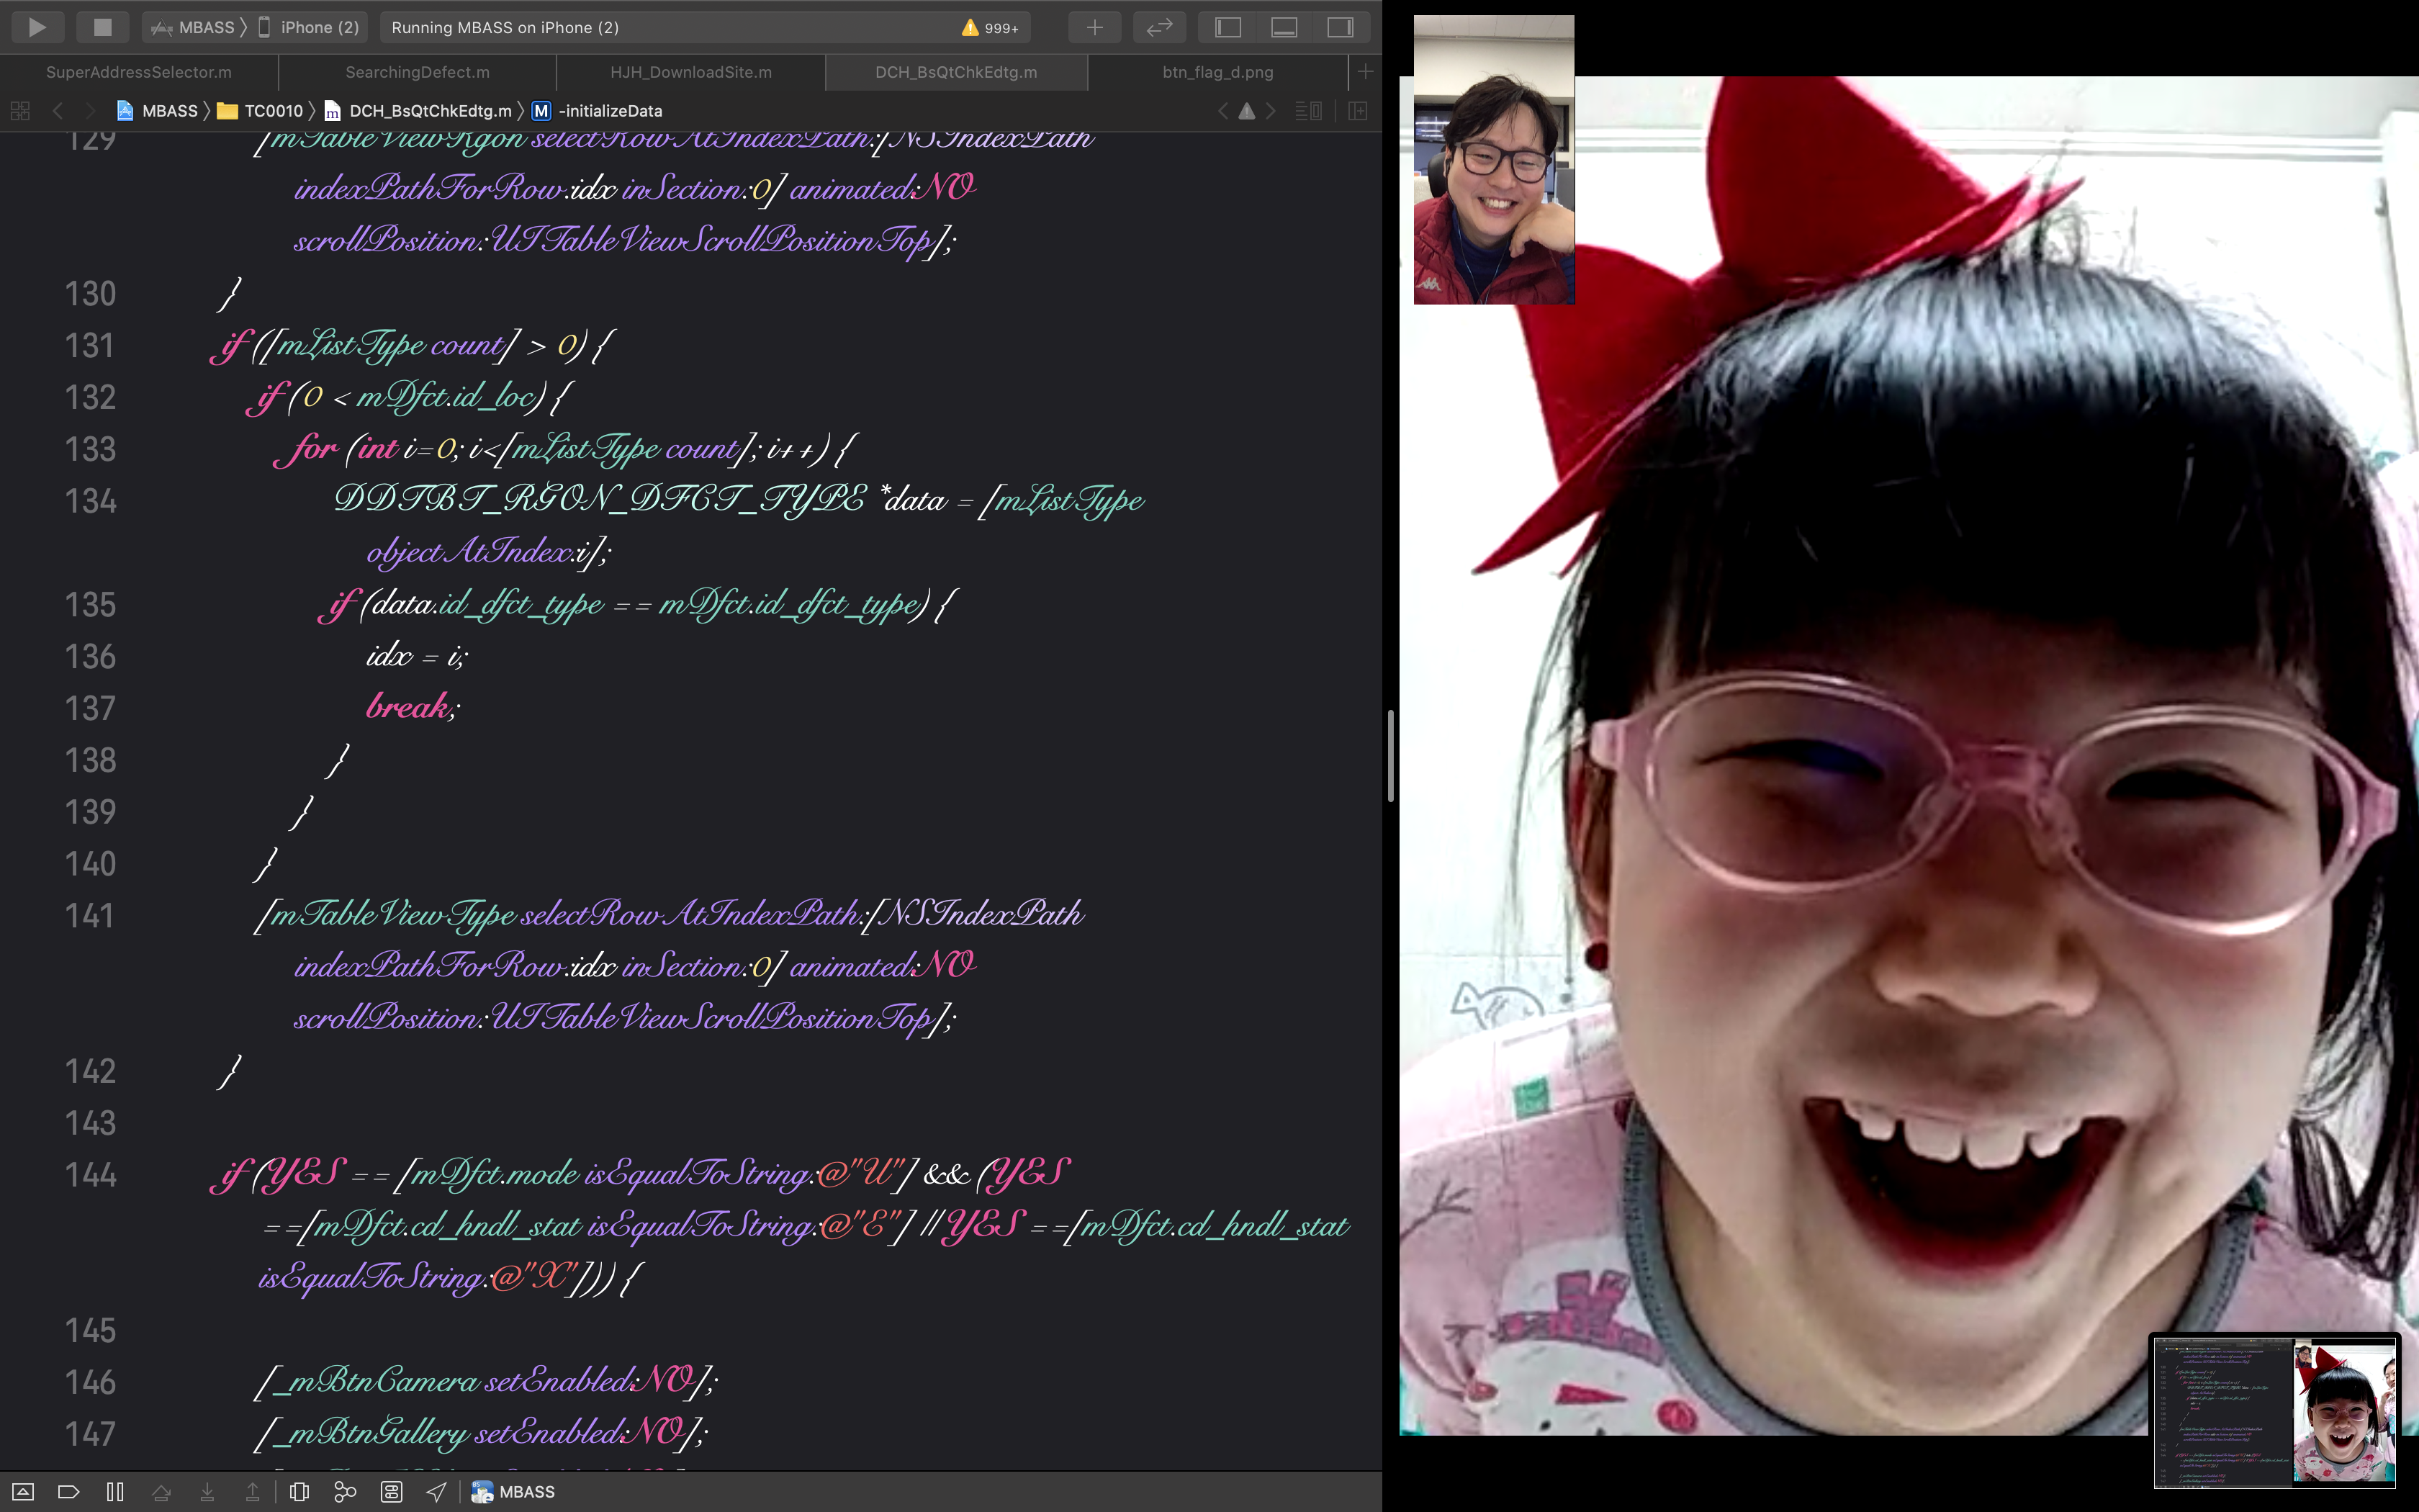Click the self-view video thumbnail

[1493, 160]
